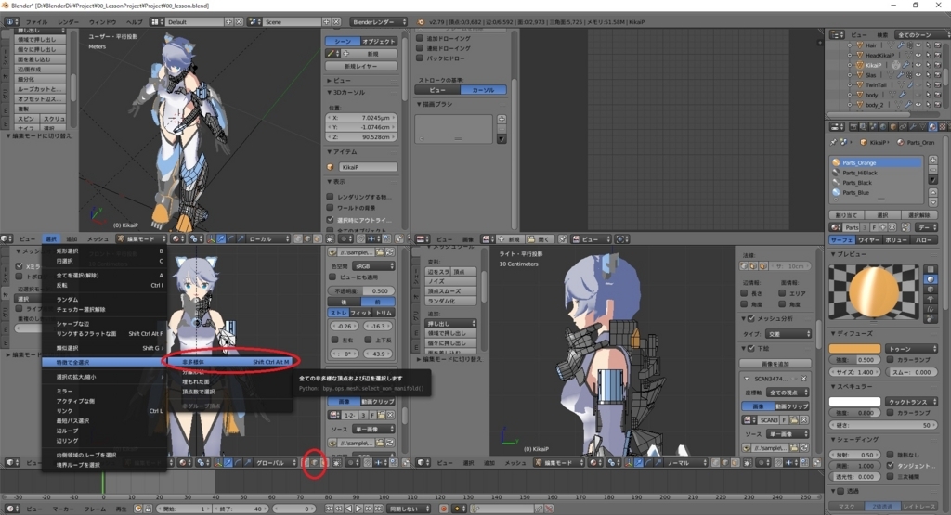Viewport: 951px width, 515px height.
Task: Click the specular white color swatch
Action: (x=854, y=401)
